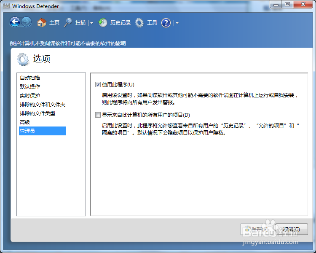Screen dimensions: 316x253
Task: Open the home house icon
Action: [42, 22]
